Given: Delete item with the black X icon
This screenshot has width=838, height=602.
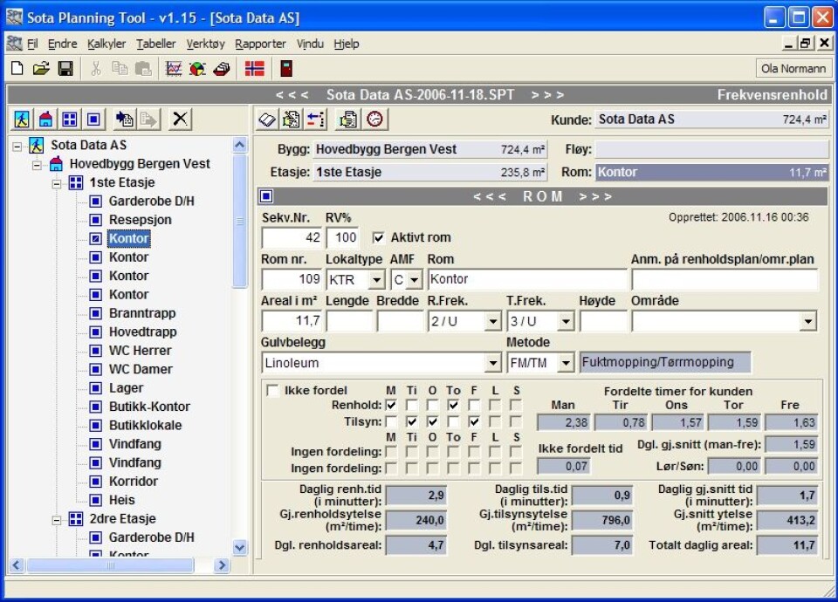Looking at the screenshot, I should tap(180, 119).
